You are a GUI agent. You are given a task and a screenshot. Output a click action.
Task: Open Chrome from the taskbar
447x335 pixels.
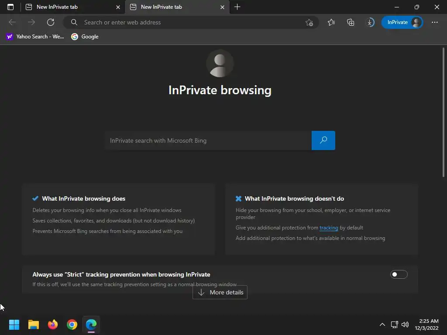[x=72, y=325]
